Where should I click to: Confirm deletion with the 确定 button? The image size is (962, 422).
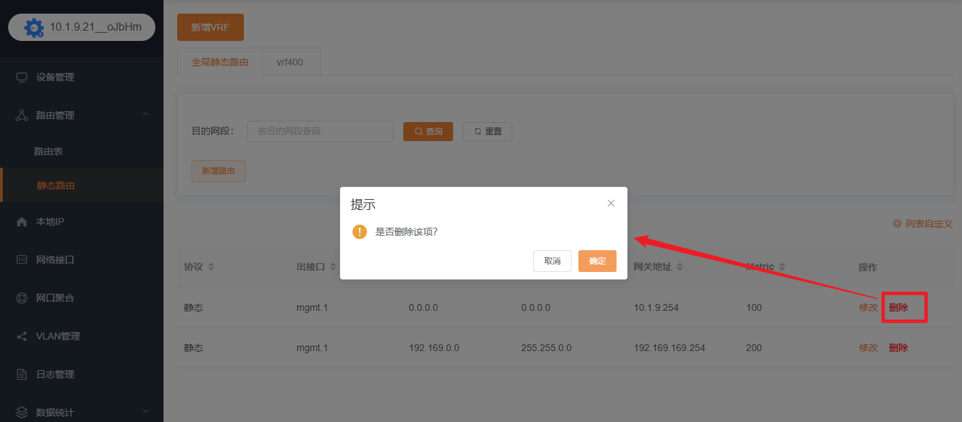click(x=597, y=261)
